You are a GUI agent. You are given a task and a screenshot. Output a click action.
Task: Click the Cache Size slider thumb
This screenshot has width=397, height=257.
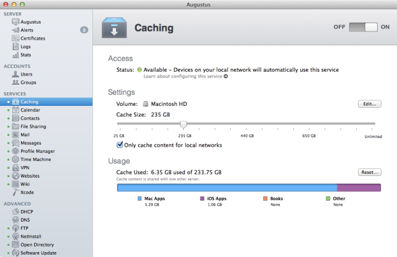coord(184,124)
